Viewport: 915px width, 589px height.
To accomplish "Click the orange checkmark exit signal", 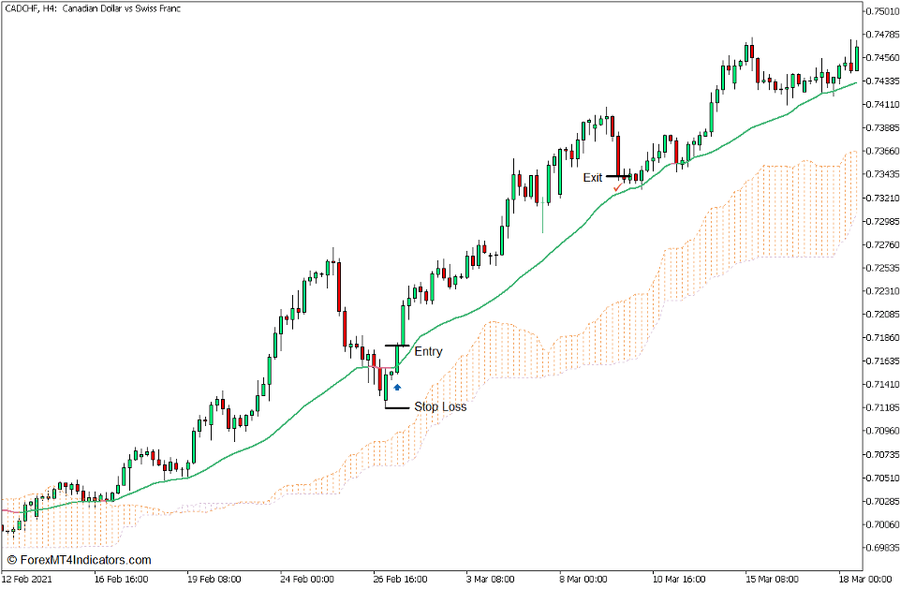I will [x=617, y=188].
